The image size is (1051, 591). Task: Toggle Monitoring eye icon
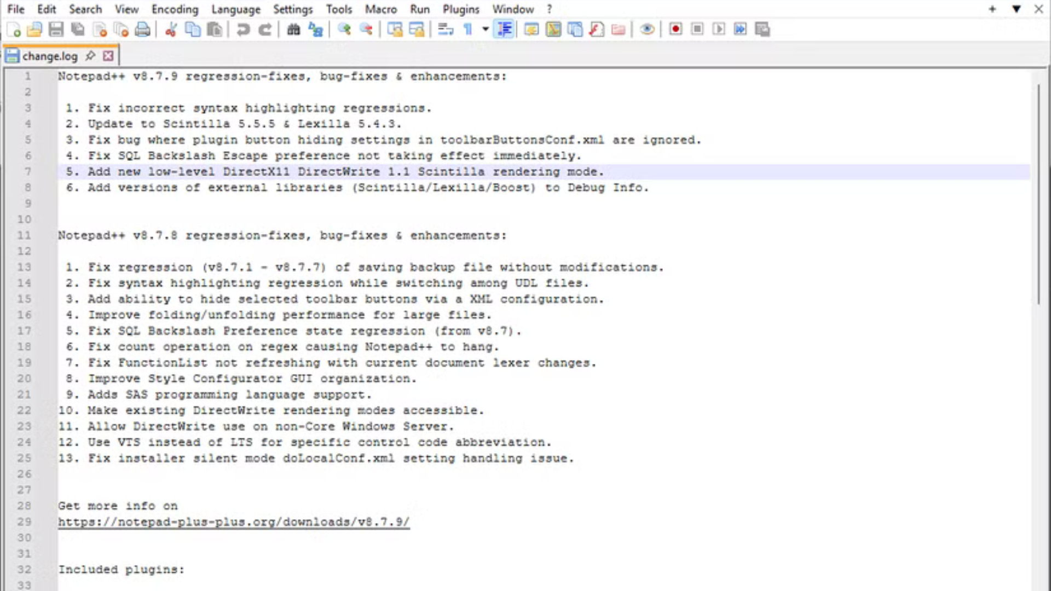[x=647, y=30]
